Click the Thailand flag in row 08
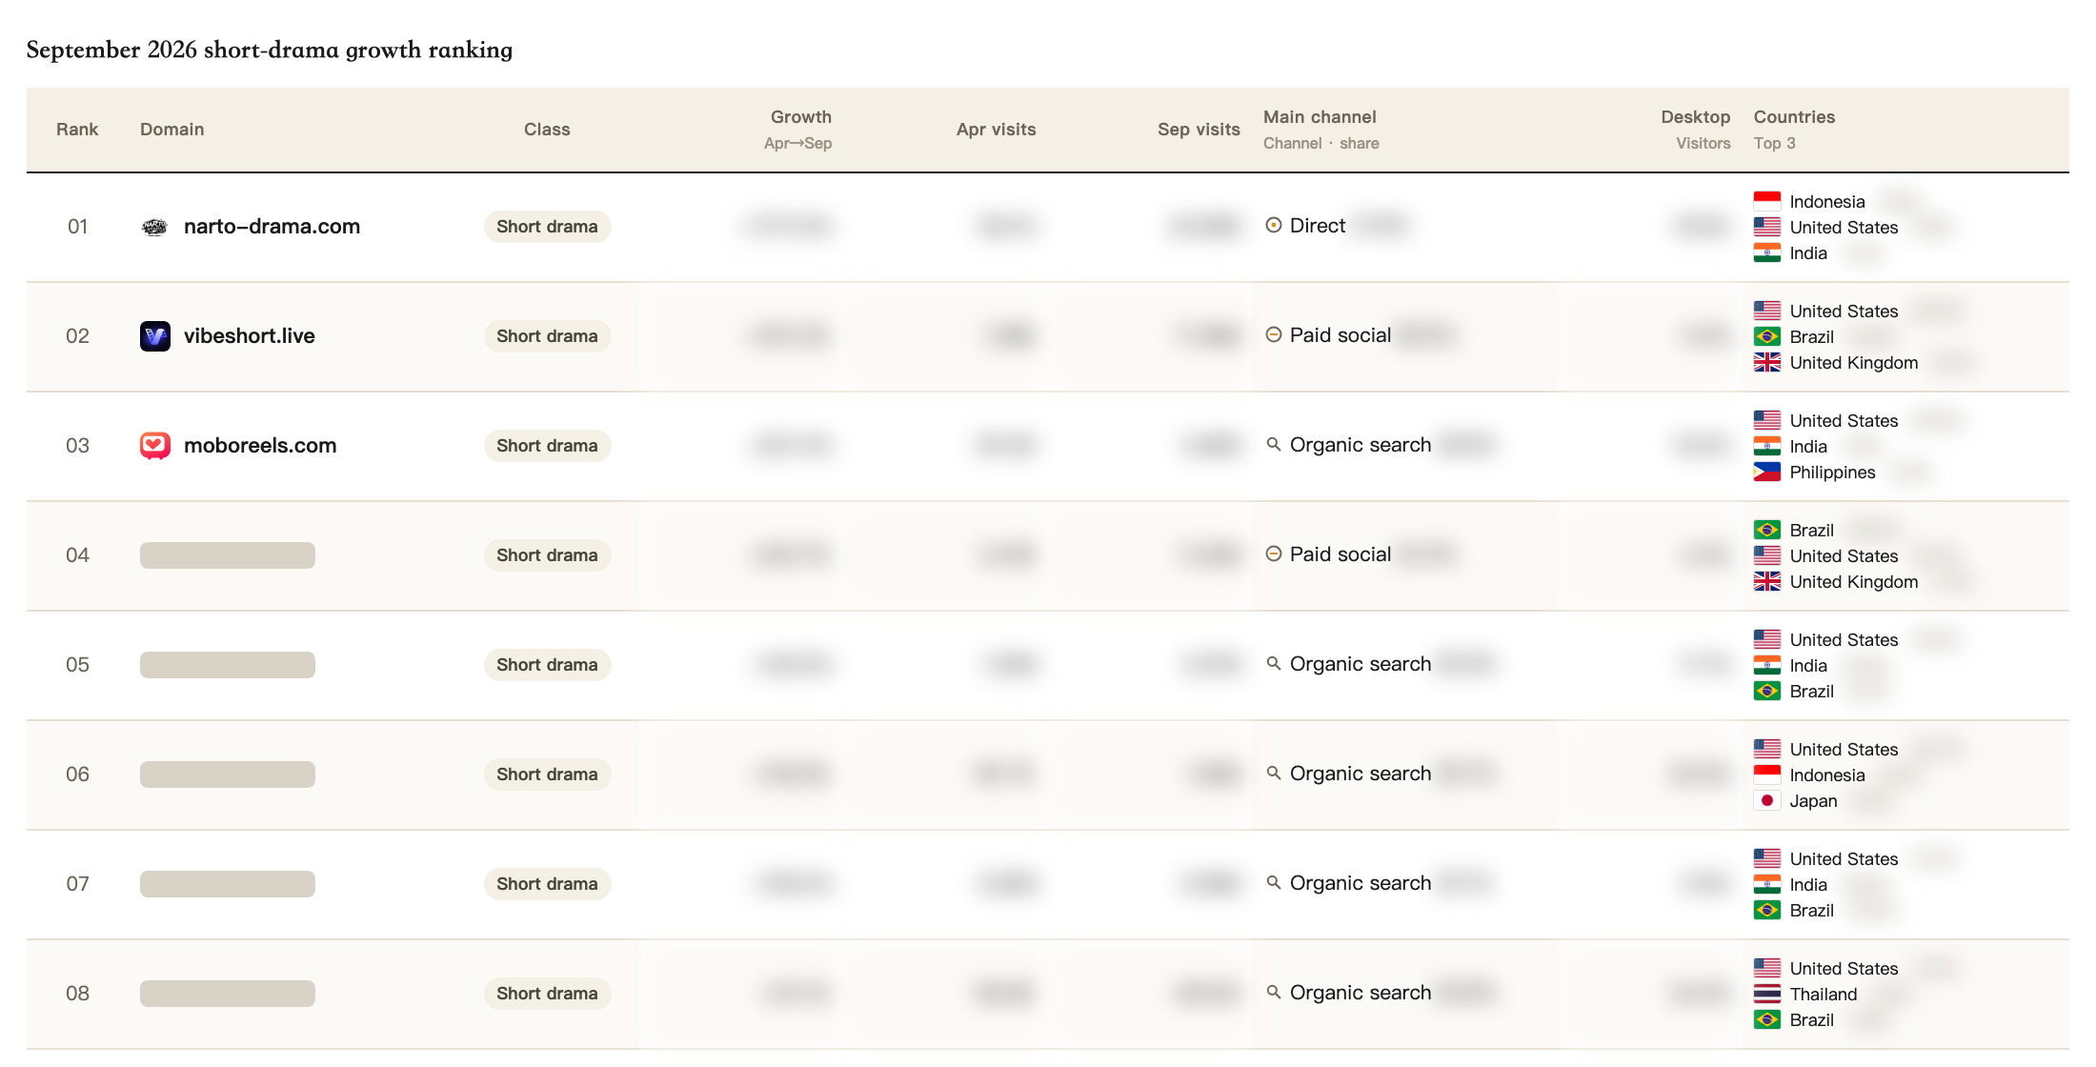The image size is (2096, 1067). (1767, 994)
